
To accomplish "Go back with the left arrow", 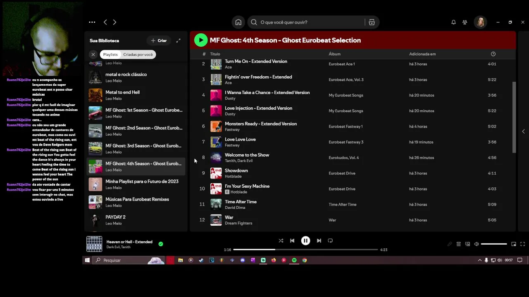I will 105,22.
